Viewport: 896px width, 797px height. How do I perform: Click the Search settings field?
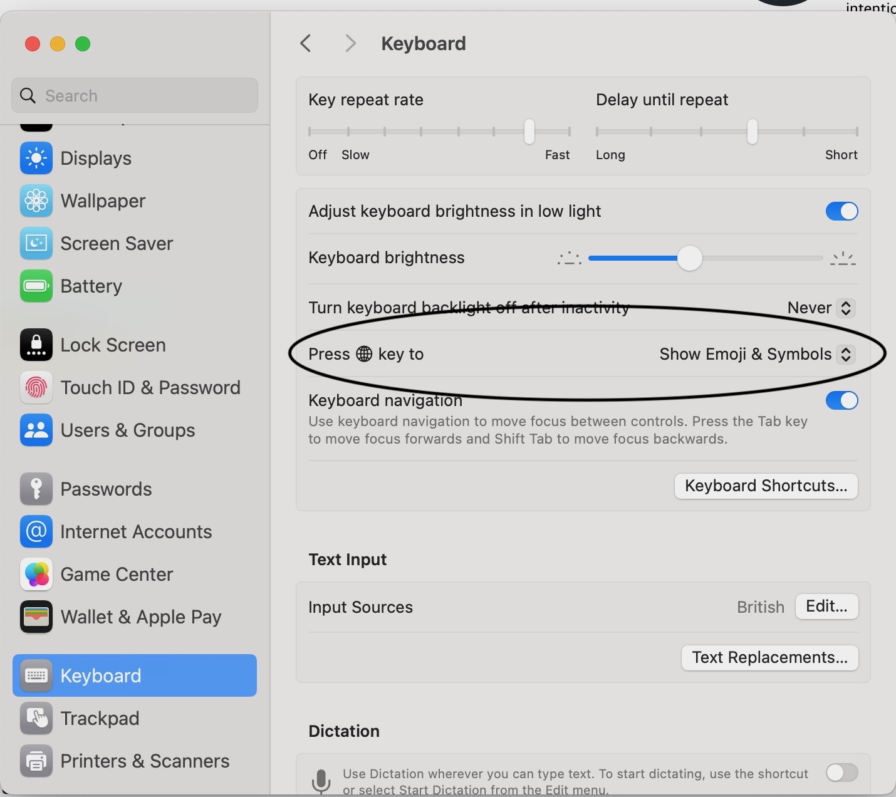pos(135,95)
